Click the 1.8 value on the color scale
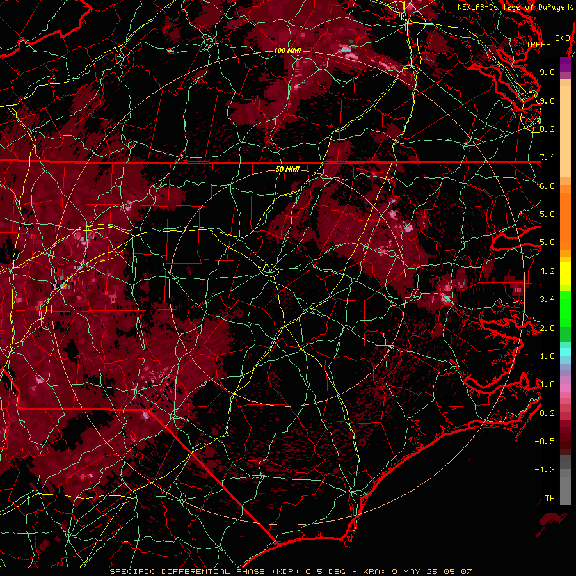This screenshot has height=576, width=576. point(547,356)
